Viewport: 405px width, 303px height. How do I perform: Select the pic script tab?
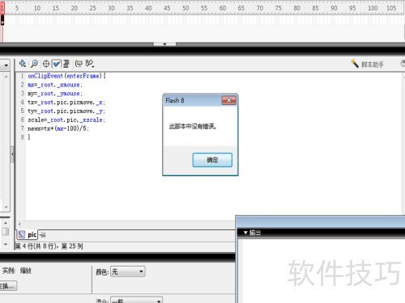pos(28,235)
